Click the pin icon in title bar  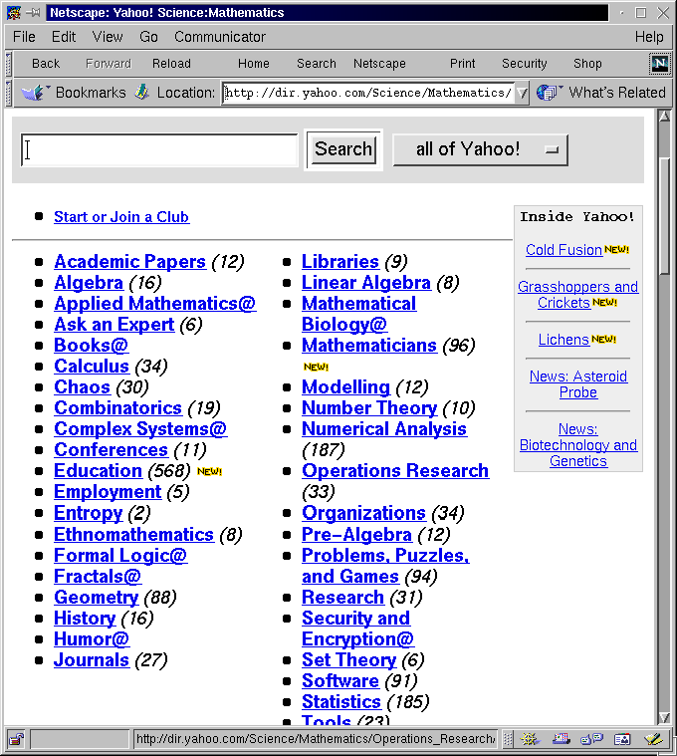33,13
